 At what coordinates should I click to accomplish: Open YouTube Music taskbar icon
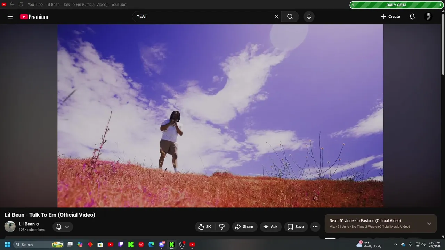click(141, 244)
